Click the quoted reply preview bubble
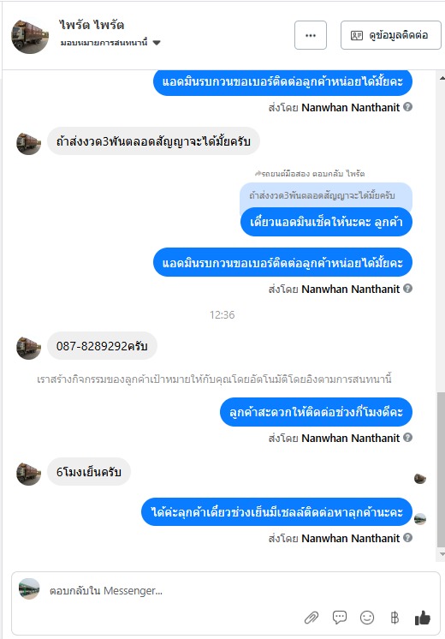This screenshot has width=445, height=639. [x=326, y=196]
